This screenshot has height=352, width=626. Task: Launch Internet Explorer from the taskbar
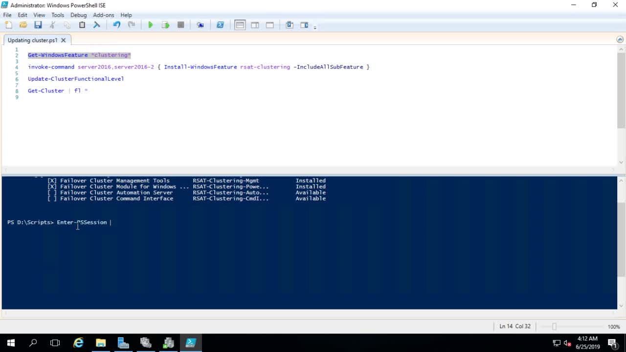pyautogui.click(x=78, y=343)
